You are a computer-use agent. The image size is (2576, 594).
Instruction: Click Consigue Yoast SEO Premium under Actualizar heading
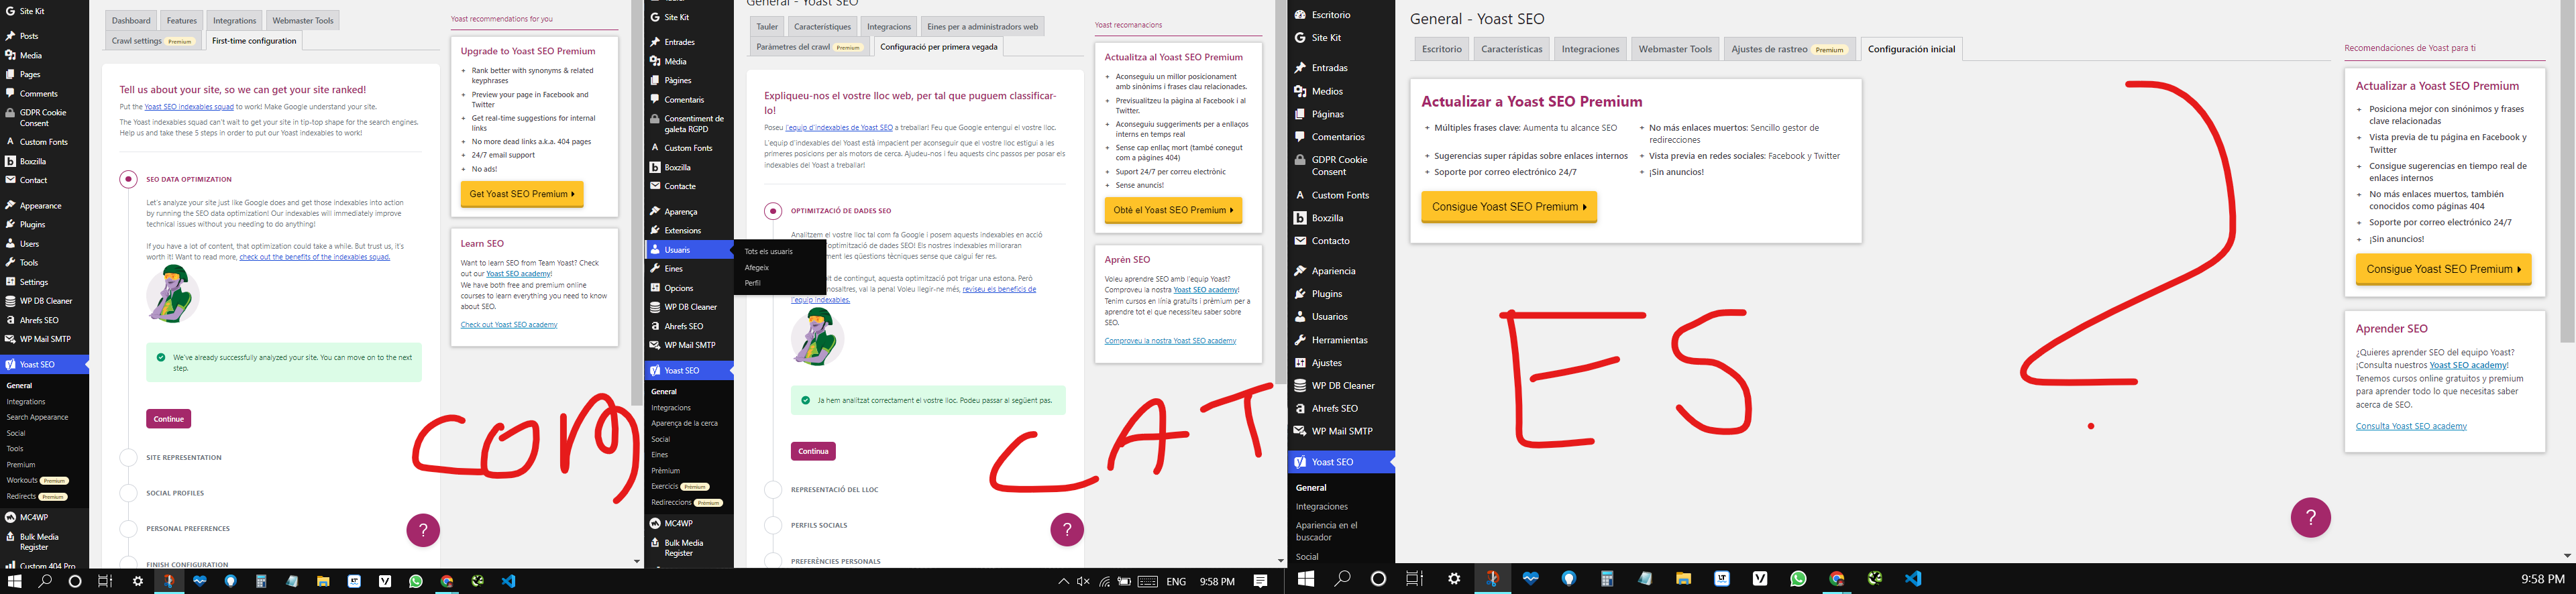1509,207
